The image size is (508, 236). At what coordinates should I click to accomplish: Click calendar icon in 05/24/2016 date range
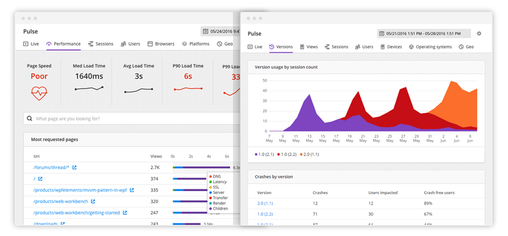(x=206, y=31)
